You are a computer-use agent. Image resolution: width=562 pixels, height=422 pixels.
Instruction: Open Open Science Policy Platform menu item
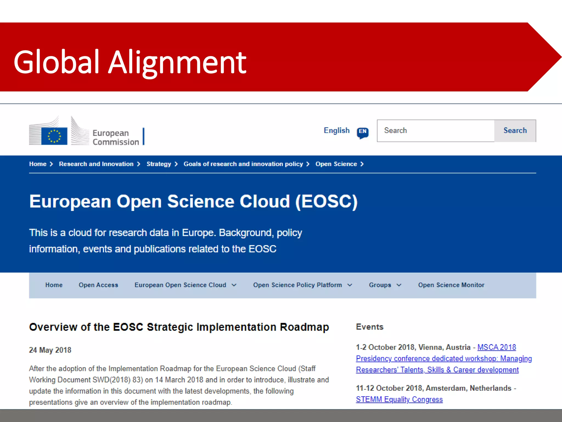[x=297, y=285]
